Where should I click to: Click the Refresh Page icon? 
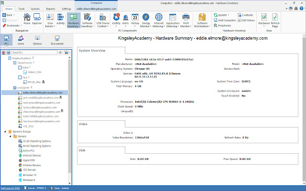coord(275,20)
